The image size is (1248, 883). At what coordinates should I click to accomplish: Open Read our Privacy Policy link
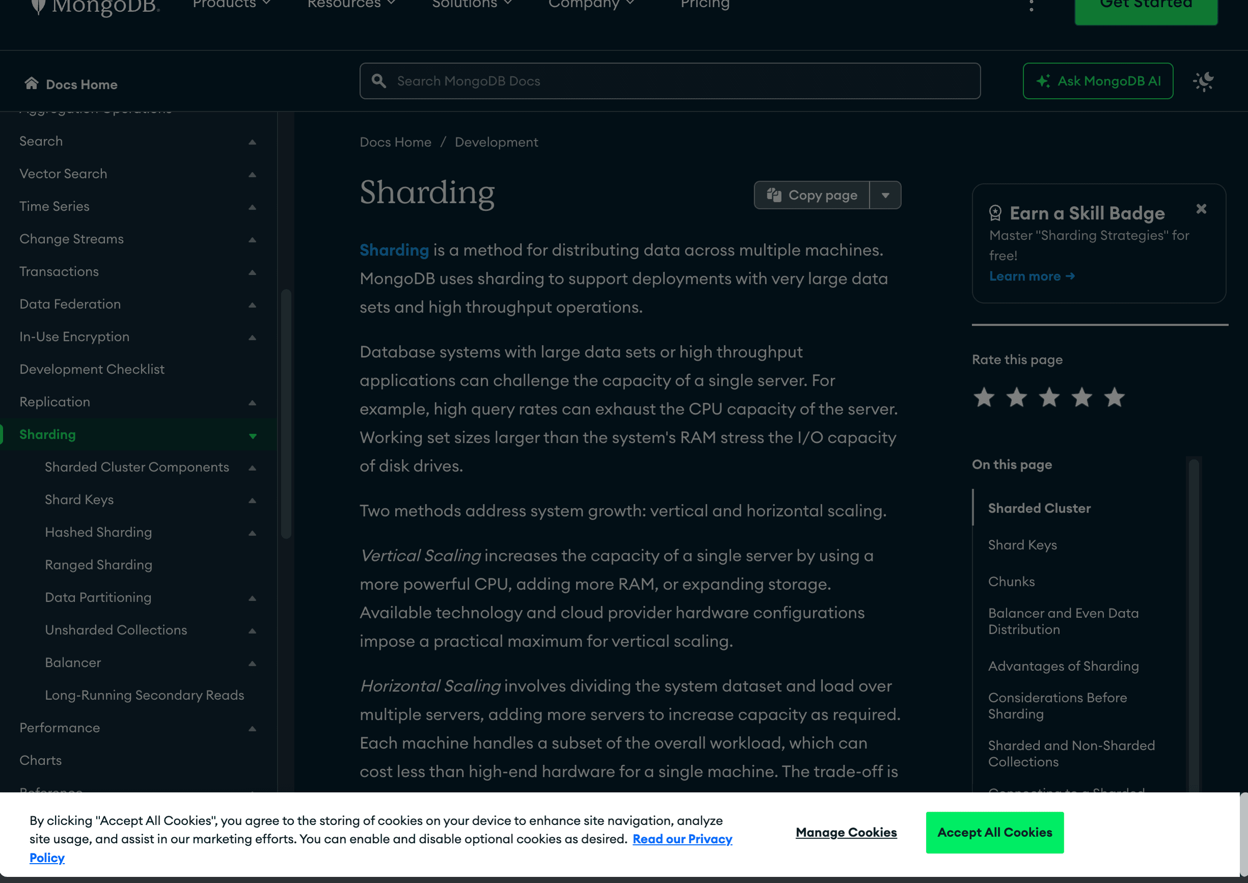coord(682,839)
